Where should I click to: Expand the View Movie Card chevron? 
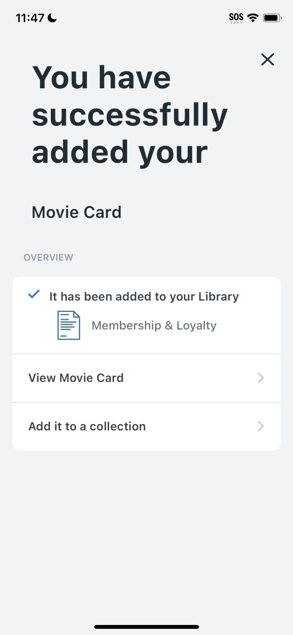[x=261, y=378]
